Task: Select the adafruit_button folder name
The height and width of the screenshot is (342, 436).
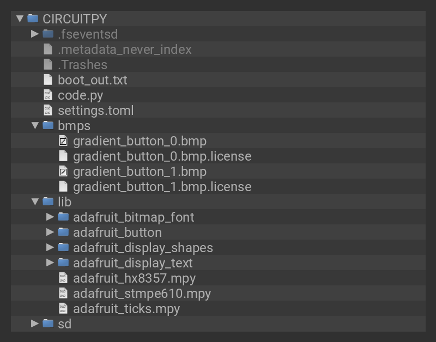Action: click(117, 233)
